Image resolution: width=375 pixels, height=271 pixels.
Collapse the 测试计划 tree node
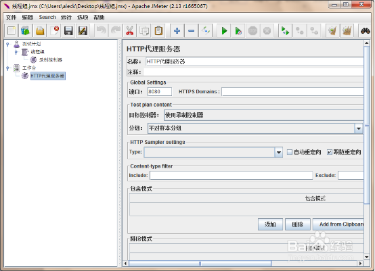point(7,44)
